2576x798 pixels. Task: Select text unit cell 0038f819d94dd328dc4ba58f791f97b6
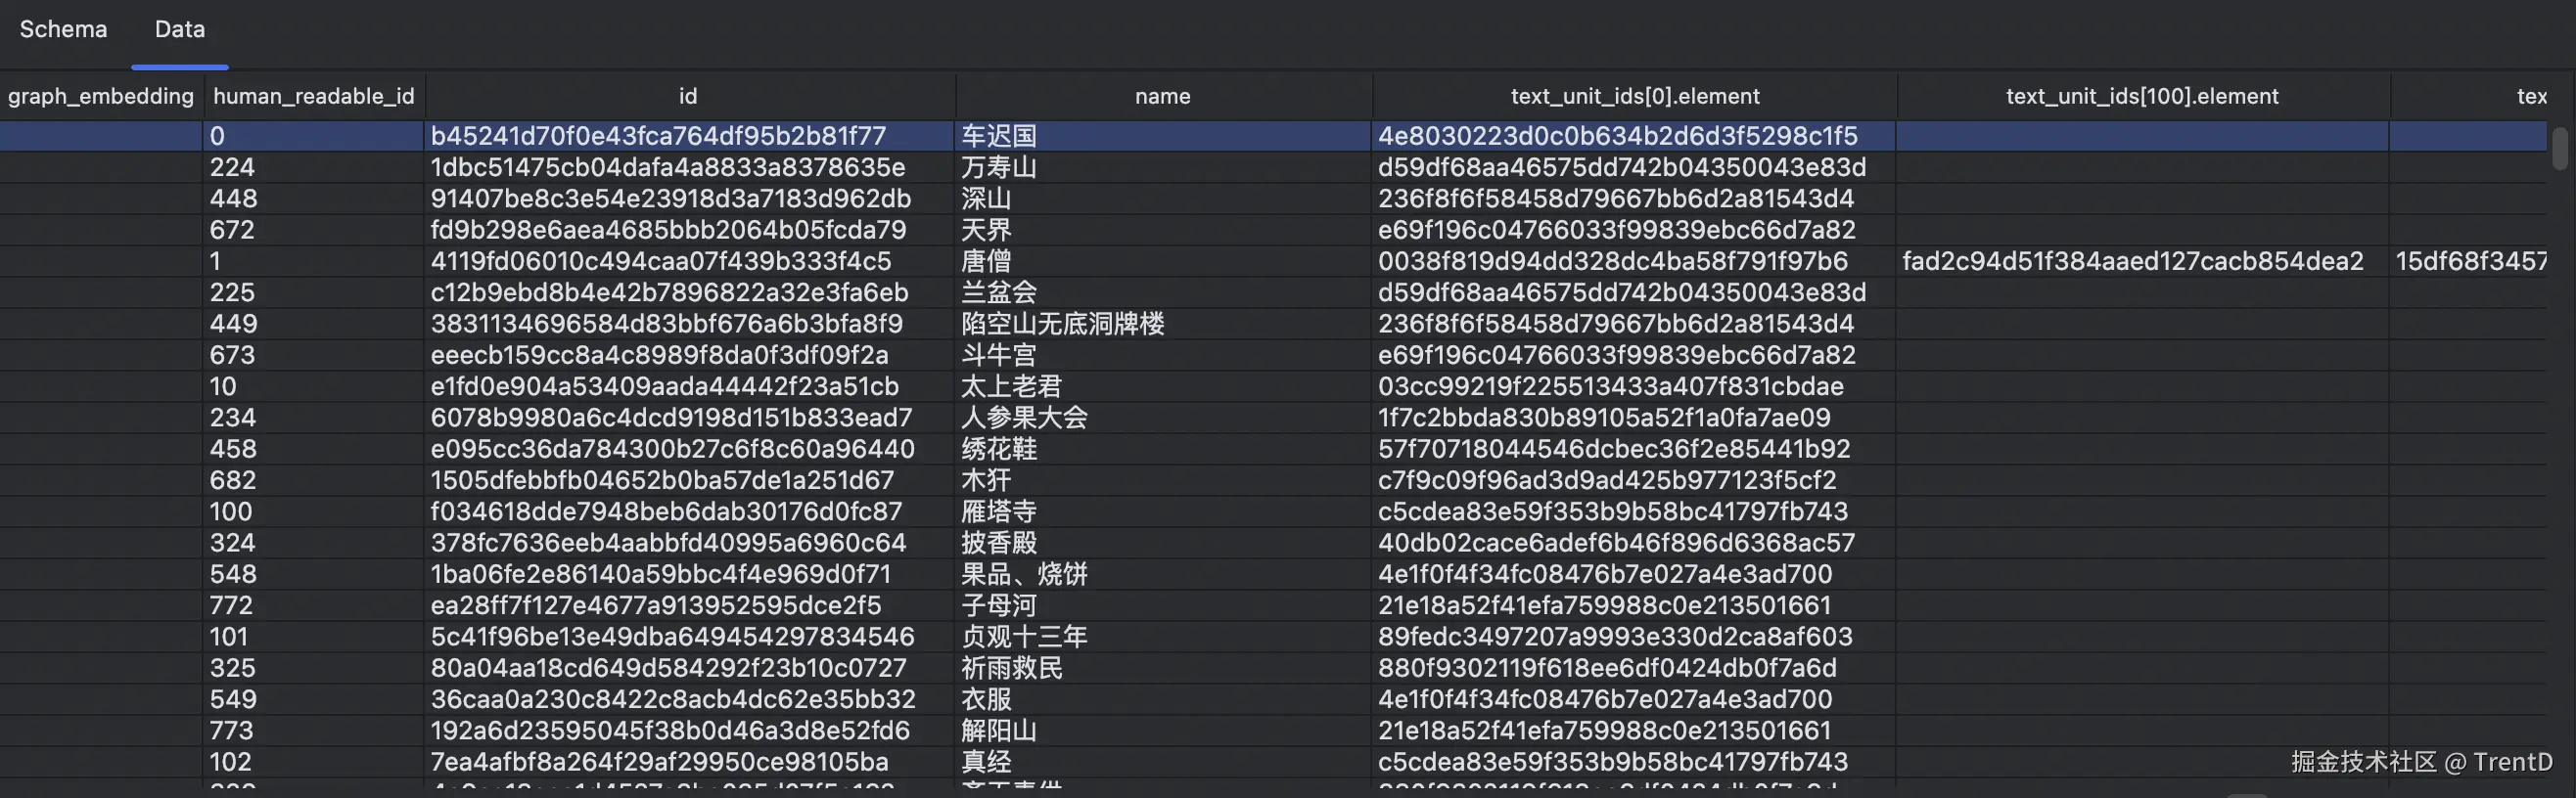point(1635,261)
